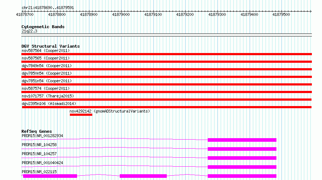322x180 pixels.
Task: Open transcript label PRDM15|NR_104258
Action: tap(39, 145)
